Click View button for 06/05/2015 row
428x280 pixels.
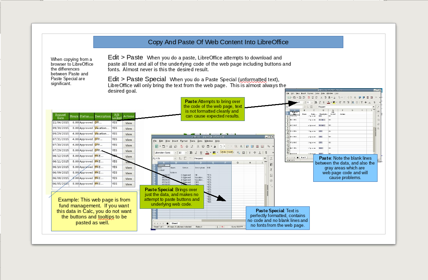129,184
